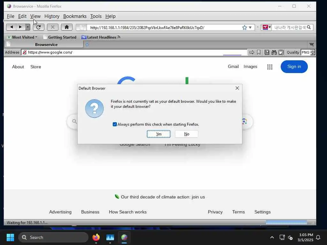Open Google's About link
Image resolution: width=327 pixels, height=245 pixels.
18,67
